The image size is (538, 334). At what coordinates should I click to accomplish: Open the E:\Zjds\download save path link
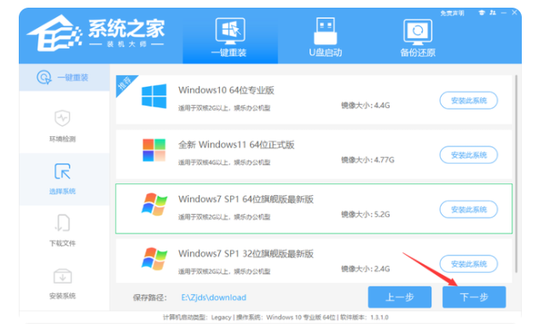pyautogui.click(x=214, y=297)
